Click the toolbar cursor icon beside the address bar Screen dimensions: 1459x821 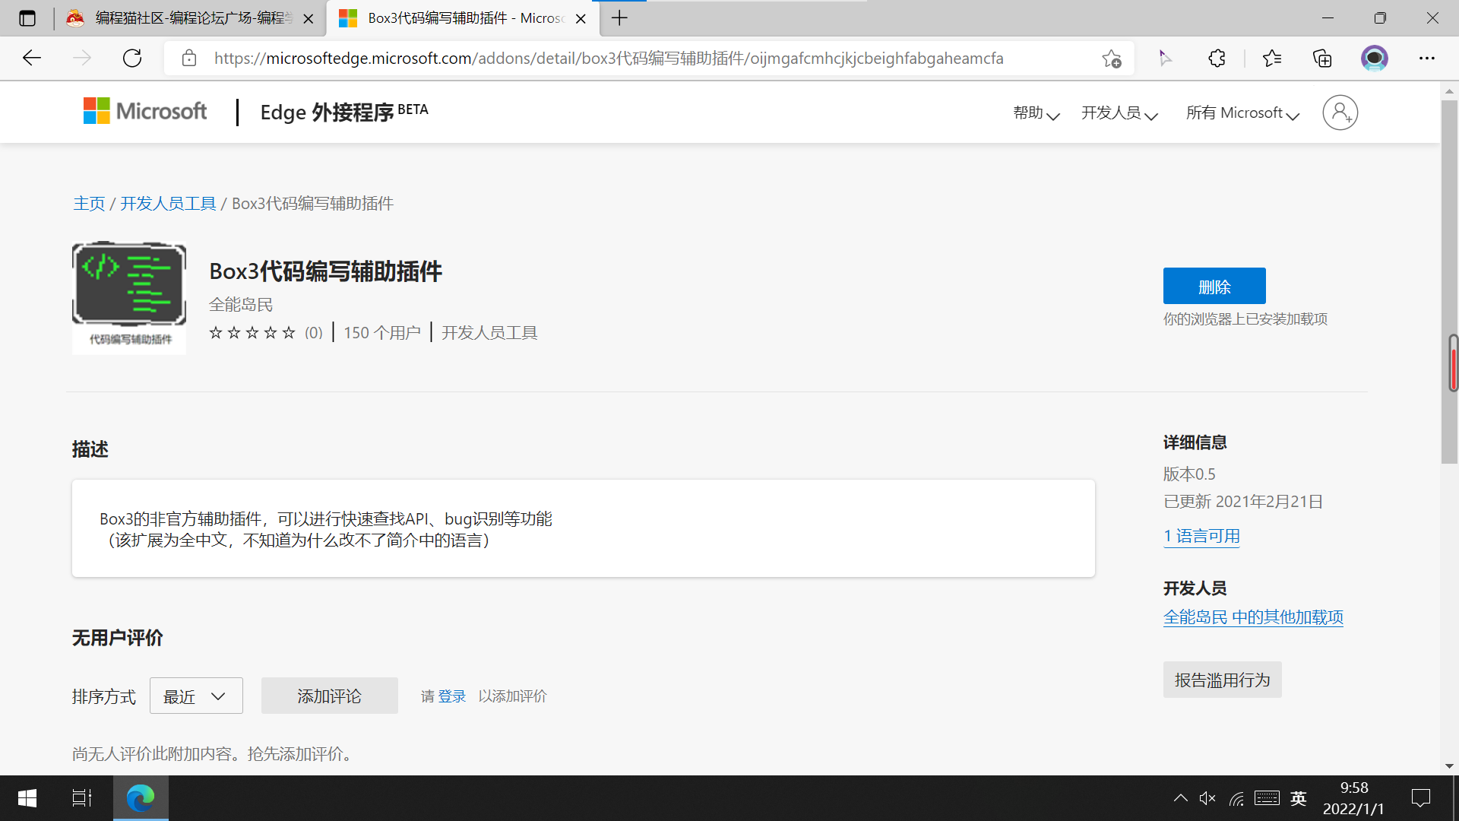[x=1165, y=58]
